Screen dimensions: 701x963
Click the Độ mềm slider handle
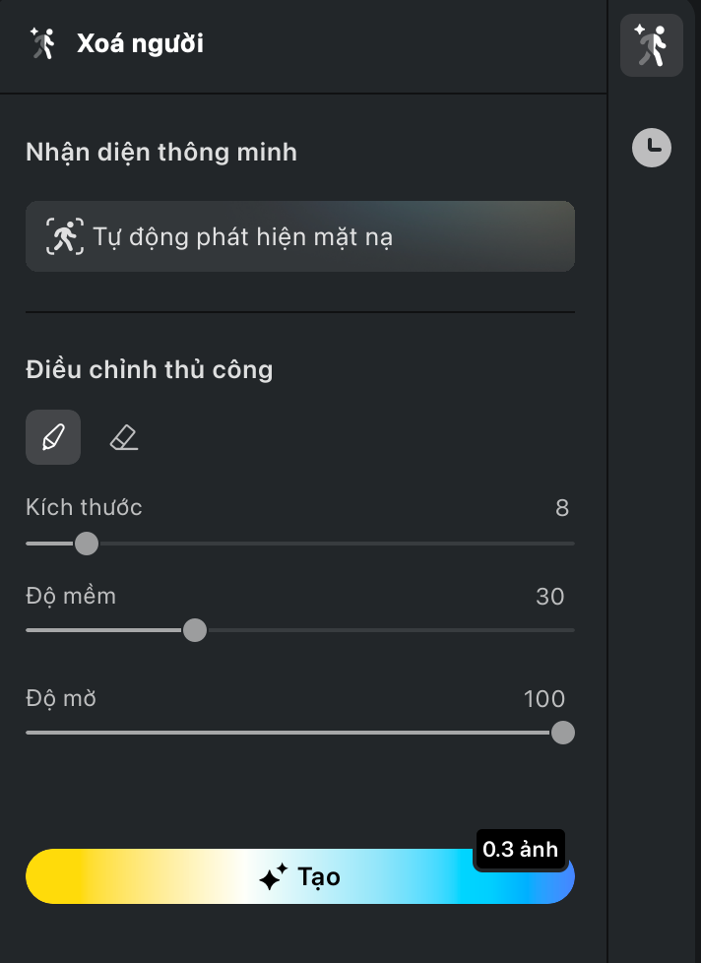point(195,630)
